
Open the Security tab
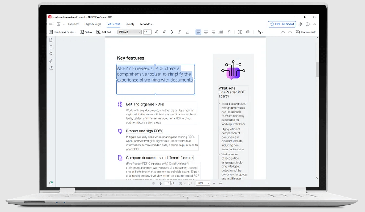click(x=130, y=24)
